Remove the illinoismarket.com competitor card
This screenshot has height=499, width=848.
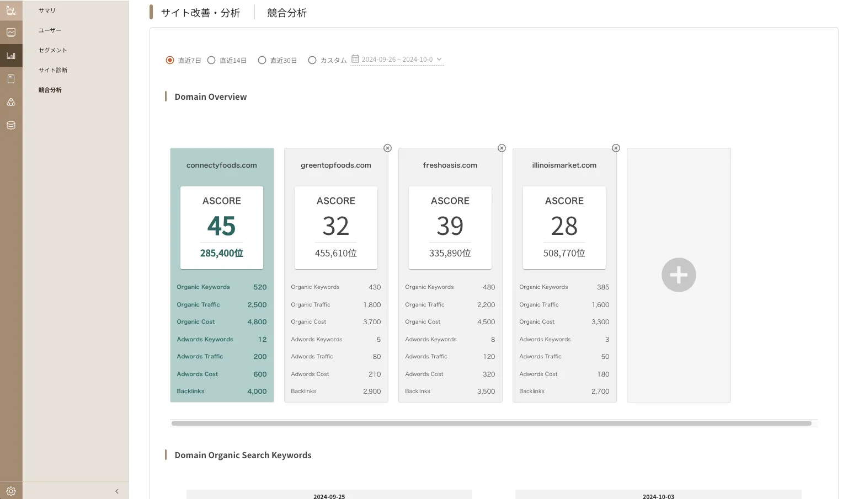[616, 148]
